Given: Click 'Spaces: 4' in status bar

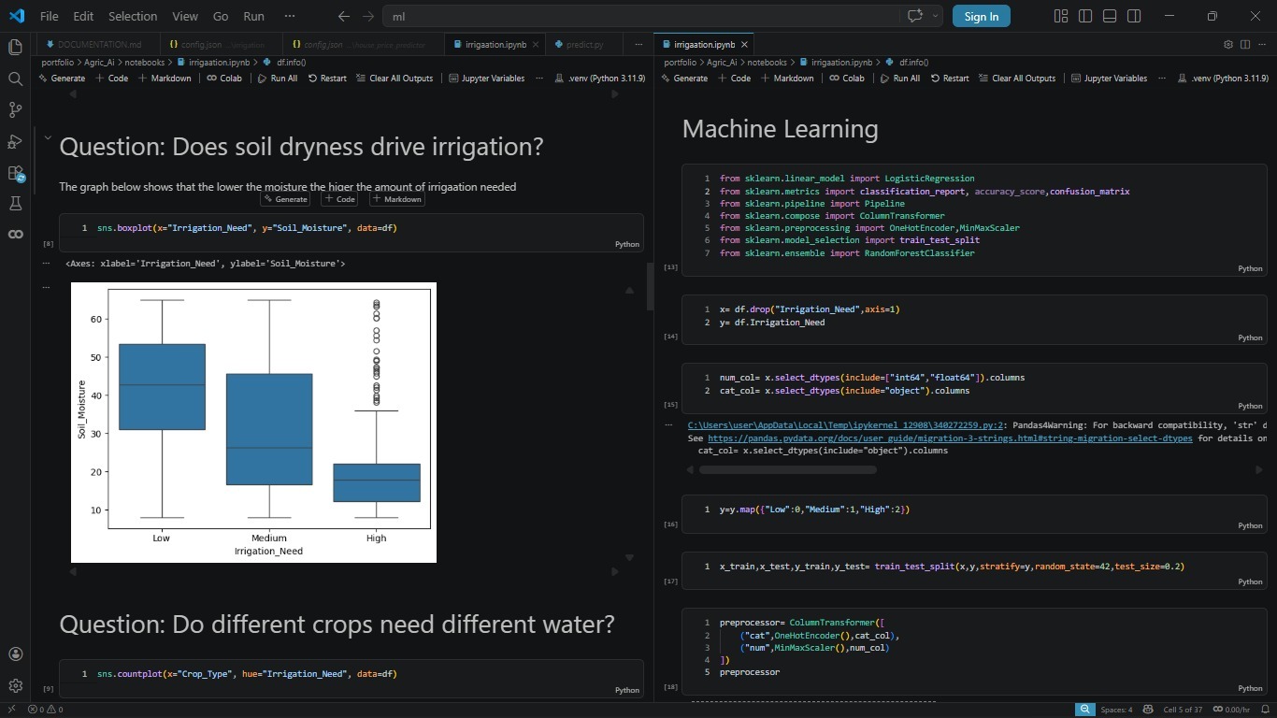Looking at the screenshot, I should (x=1116, y=710).
